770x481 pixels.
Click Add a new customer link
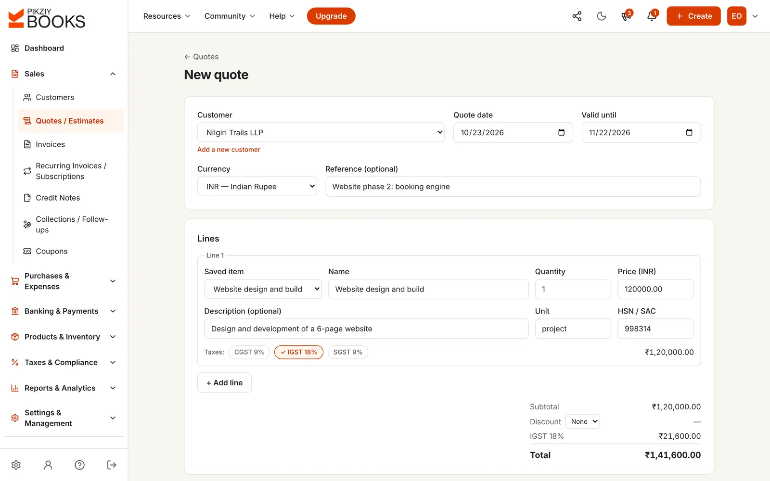(229, 150)
